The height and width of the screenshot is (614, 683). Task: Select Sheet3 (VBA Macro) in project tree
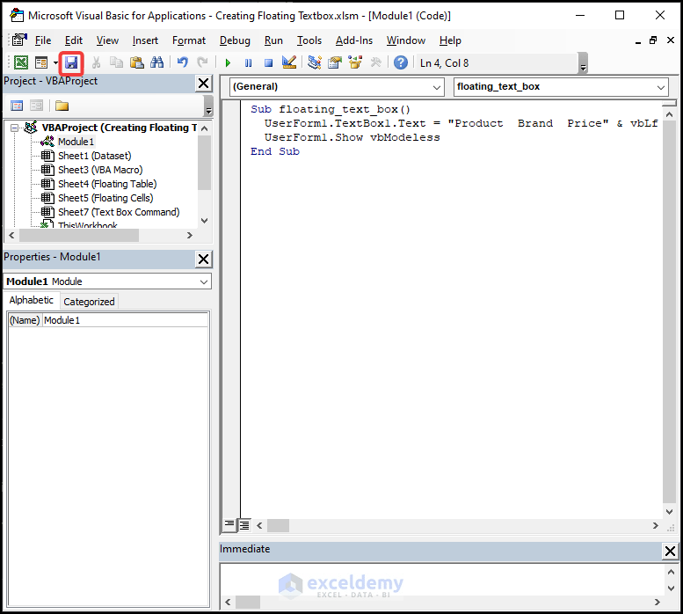coord(99,170)
